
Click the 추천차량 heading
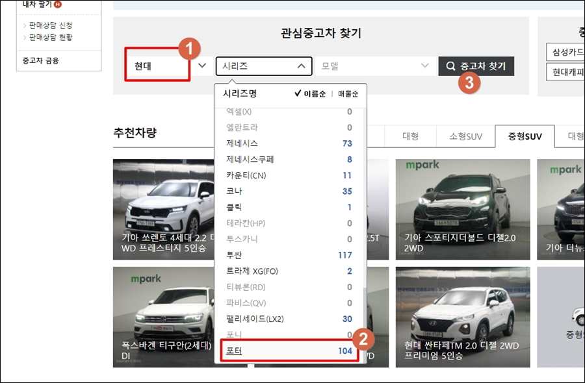pyautogui.click(x=135, y=132)
